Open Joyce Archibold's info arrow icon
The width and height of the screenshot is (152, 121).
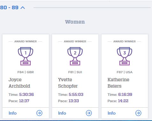[39, 113]
